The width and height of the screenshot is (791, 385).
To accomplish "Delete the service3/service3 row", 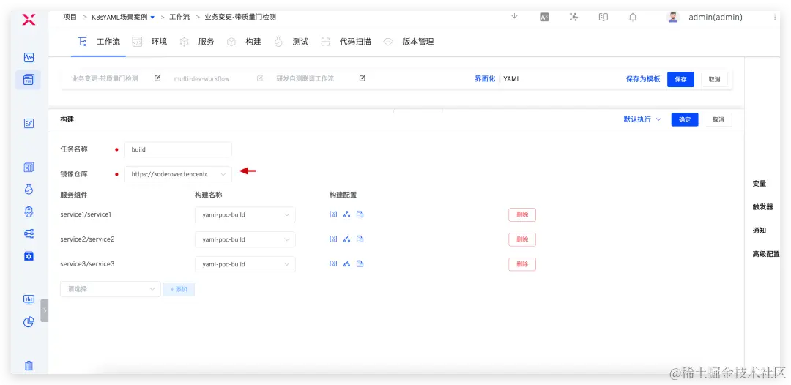I will point(522,264).
